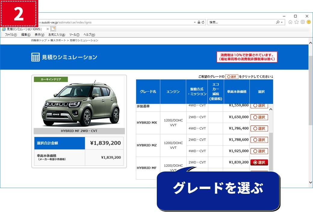Follow the 購入サポート breadcrumb link
Viewport: 313px width, 217px height.
coord(58,40)
